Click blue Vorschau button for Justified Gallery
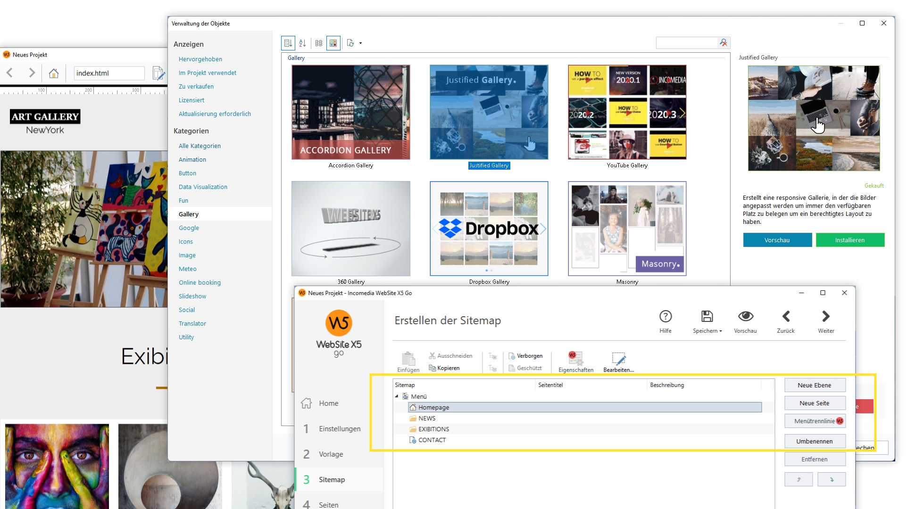907x509 pixels. click(777, 240)
